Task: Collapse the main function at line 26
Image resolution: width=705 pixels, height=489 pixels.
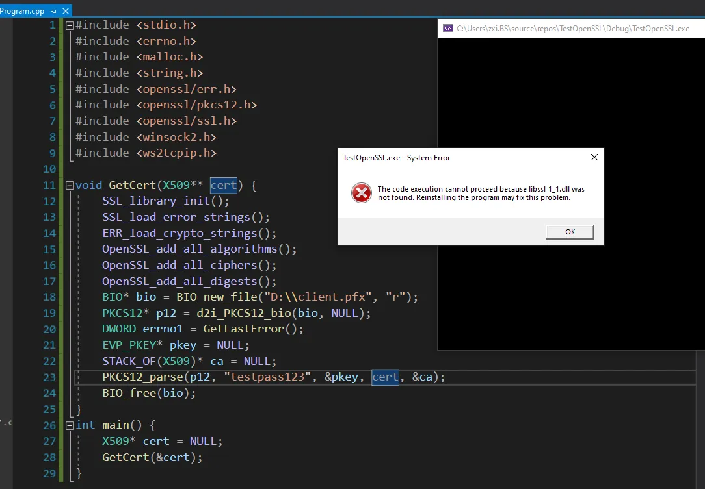Action: point(70,425)
